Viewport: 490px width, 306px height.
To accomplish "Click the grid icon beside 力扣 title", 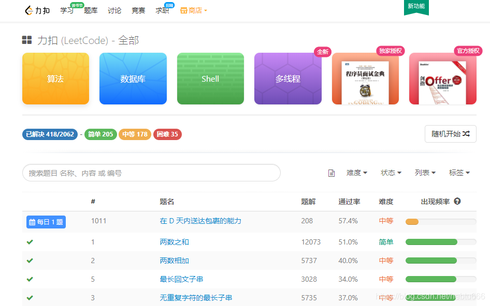I will click(x=27, y=40).
